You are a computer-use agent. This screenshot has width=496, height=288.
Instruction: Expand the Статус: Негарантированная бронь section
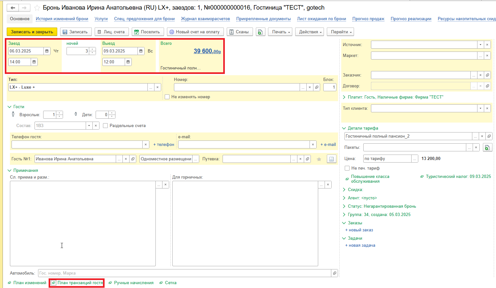pyautogui.click(x=344, y=206)
